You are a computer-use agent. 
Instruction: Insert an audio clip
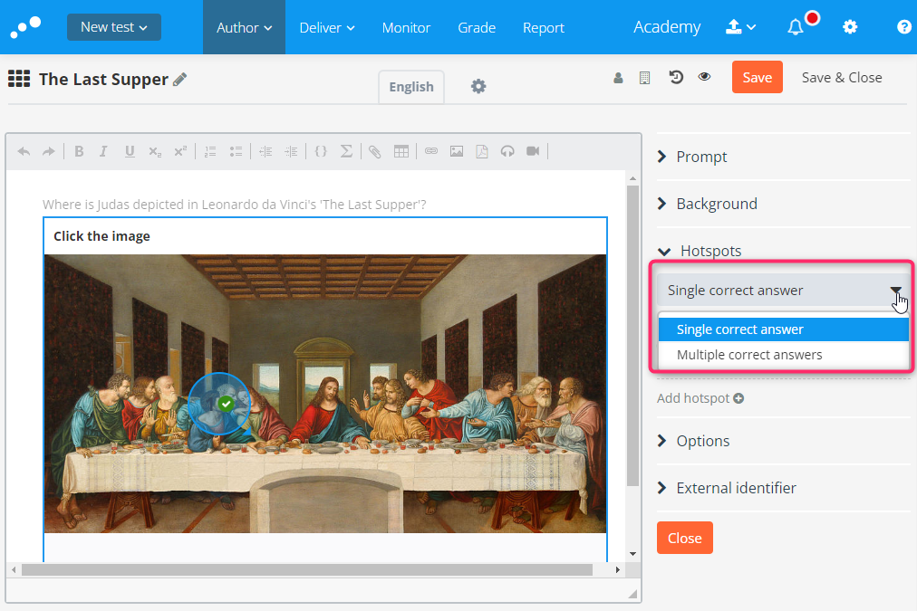[x=507, y=152]
